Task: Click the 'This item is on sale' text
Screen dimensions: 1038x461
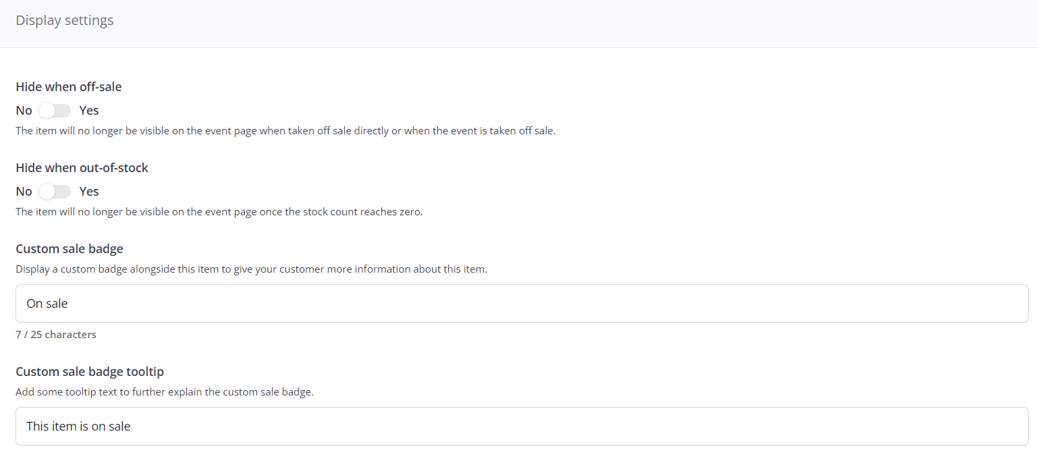Action: pos(78,427)
